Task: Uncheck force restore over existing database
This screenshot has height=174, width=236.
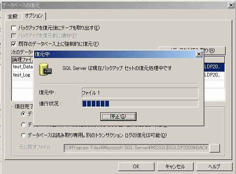Action: [x=14, y=44]
